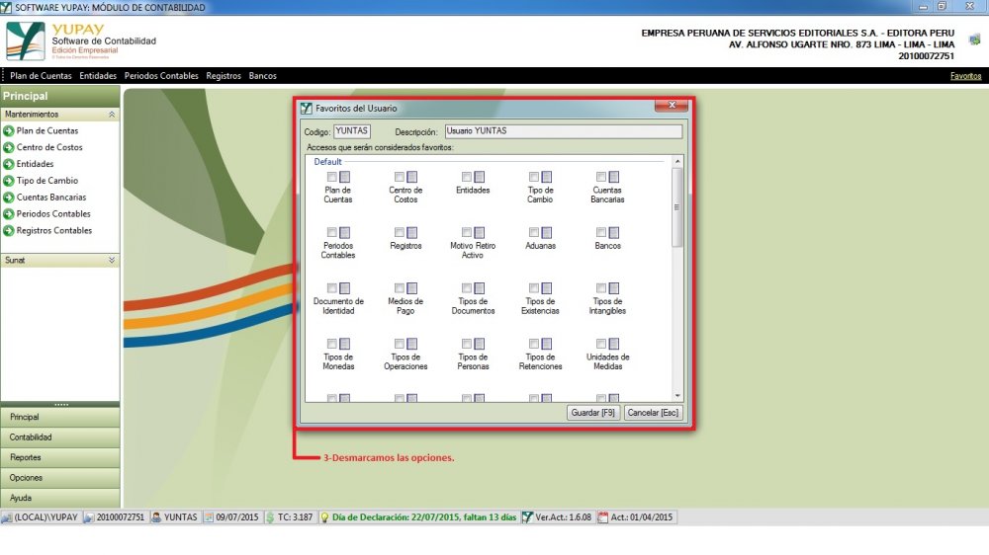Toggle the Medios de Pago checkbox
The height and width of the screenshot is (555, 989).
coord(400,288)
